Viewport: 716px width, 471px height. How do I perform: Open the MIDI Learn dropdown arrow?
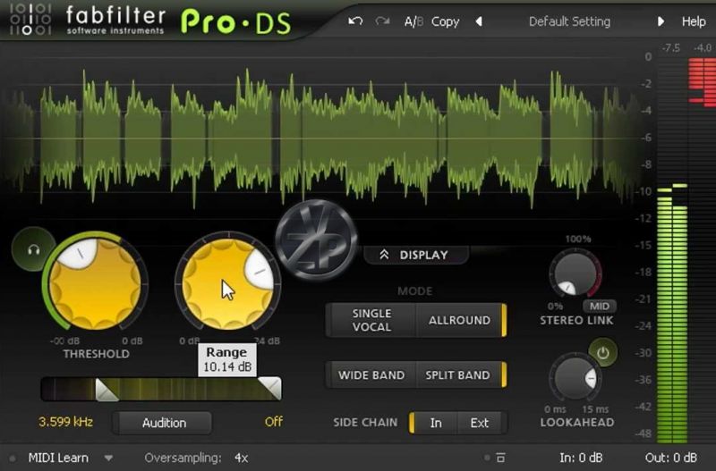108,458
